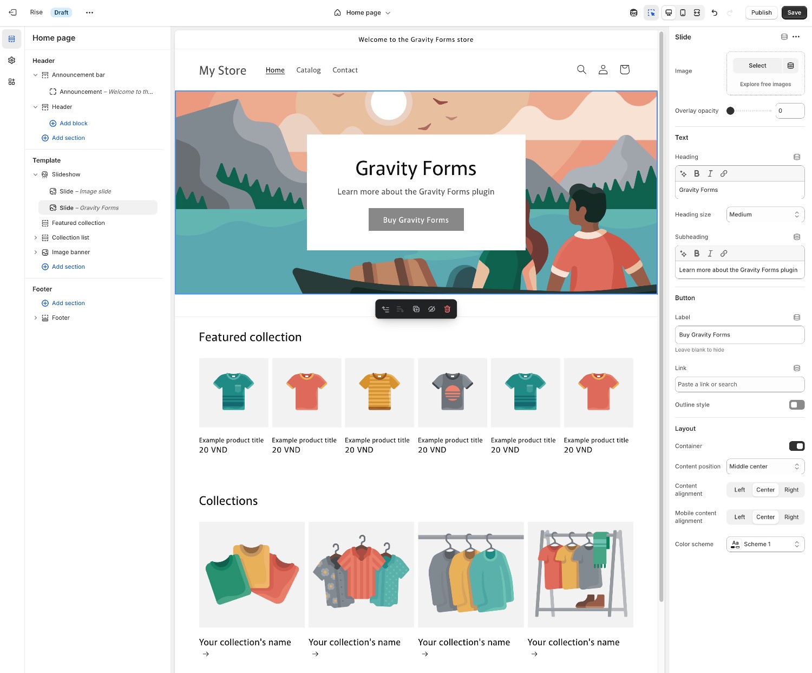Switch to mobile preview icon
Viewport: 812px width, 673px height.
coord(683,12)
